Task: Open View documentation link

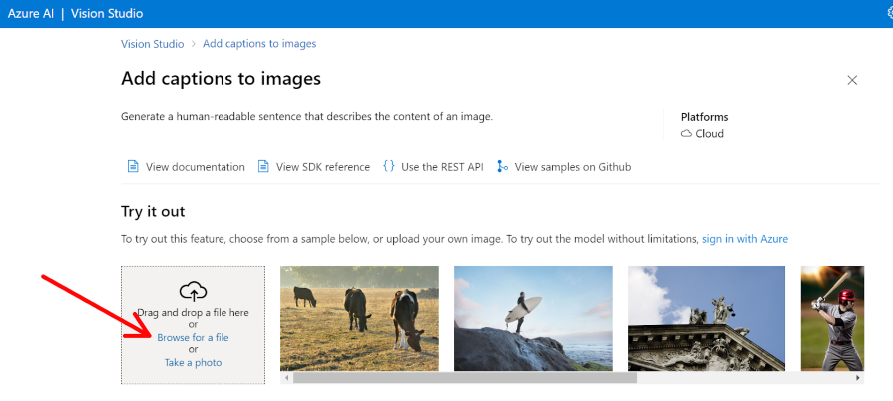Action: click(195, 167)
